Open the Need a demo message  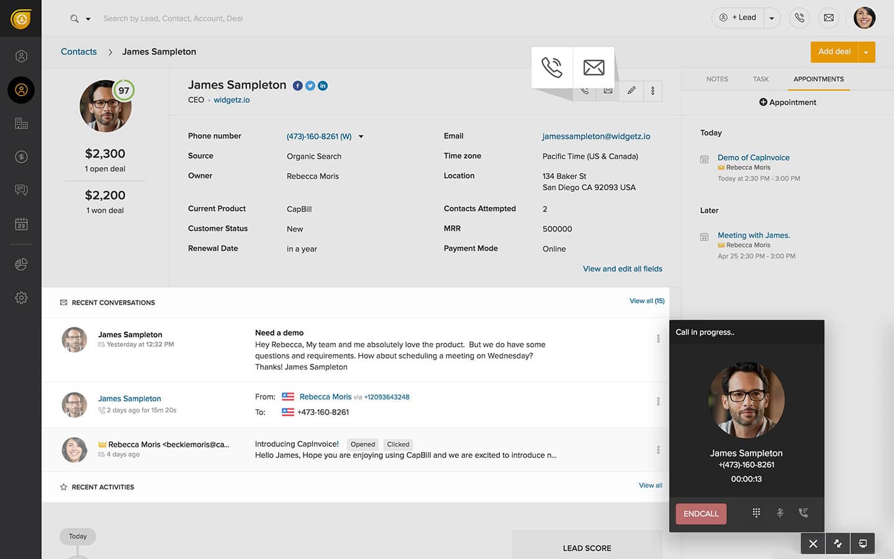click(279, 333)
